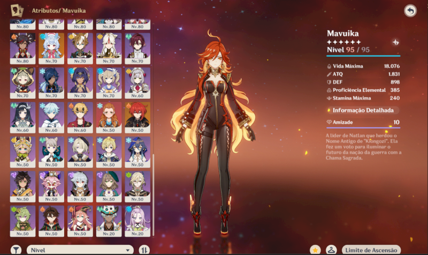Select Noelle at Nv.60
This screenshot has height=255, width=428.
click(x=137, y=83)
